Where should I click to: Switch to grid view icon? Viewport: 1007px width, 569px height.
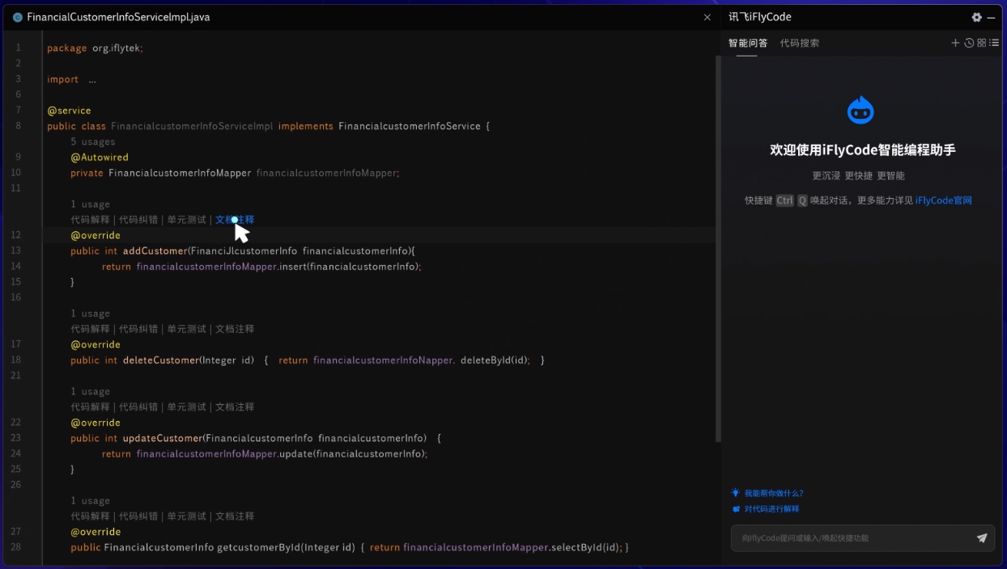pyautogui.click(x=982, y=43)
